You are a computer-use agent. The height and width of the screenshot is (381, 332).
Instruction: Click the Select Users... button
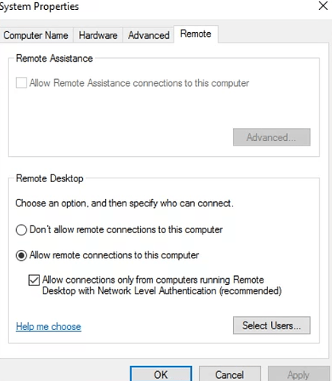(x=272, y=325)
